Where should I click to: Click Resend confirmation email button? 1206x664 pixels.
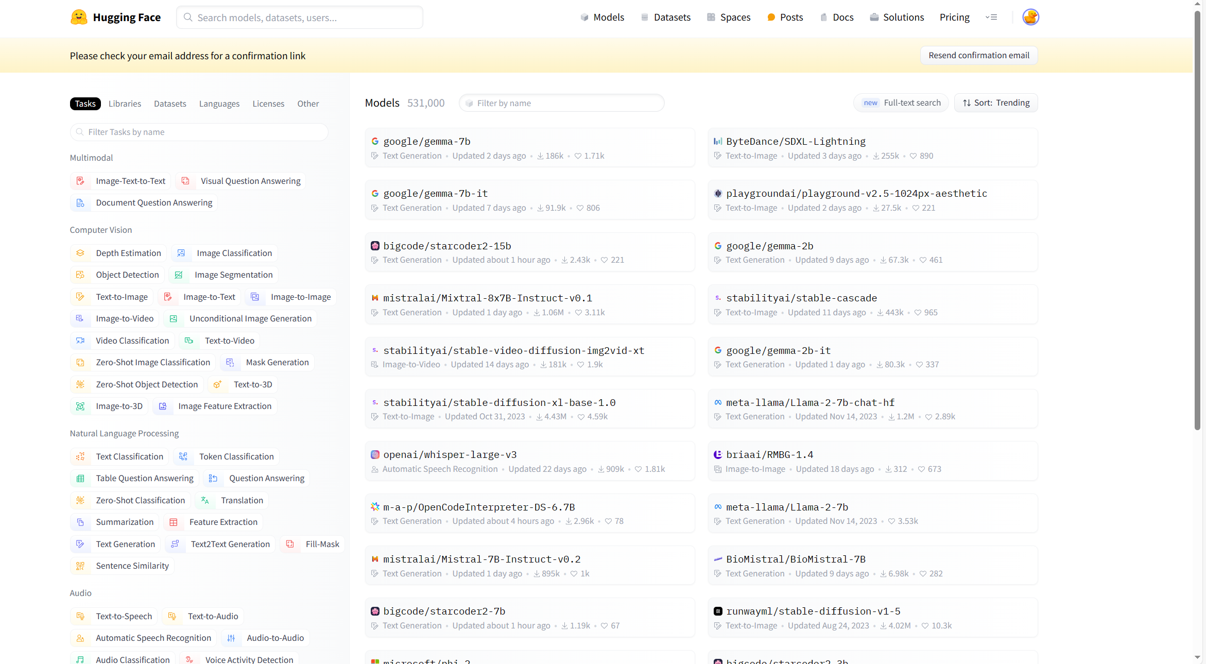979,55
